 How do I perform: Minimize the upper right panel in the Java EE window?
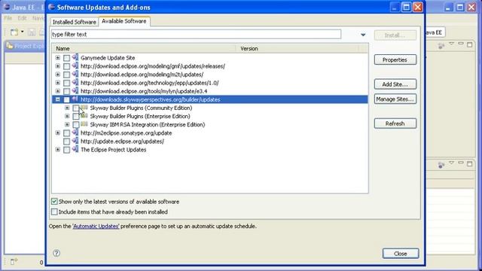tap(460, 44)
